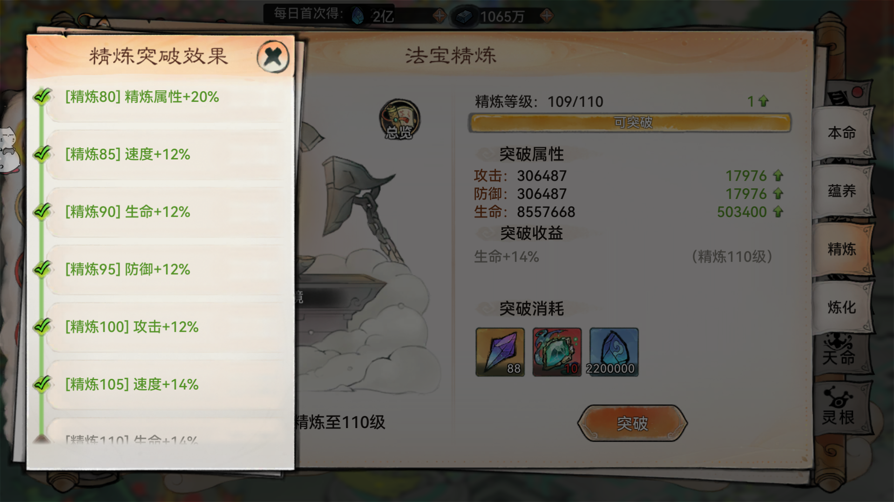The height and width of the screenshot is (502, 894).
Task: Select the 精炼90 生命+12% checkmark
Action: 42,211
